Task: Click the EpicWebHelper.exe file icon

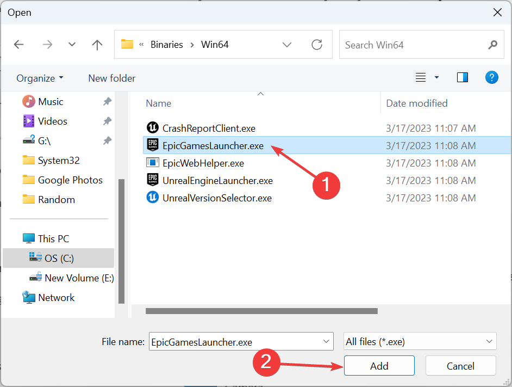Action: point(153,163)
